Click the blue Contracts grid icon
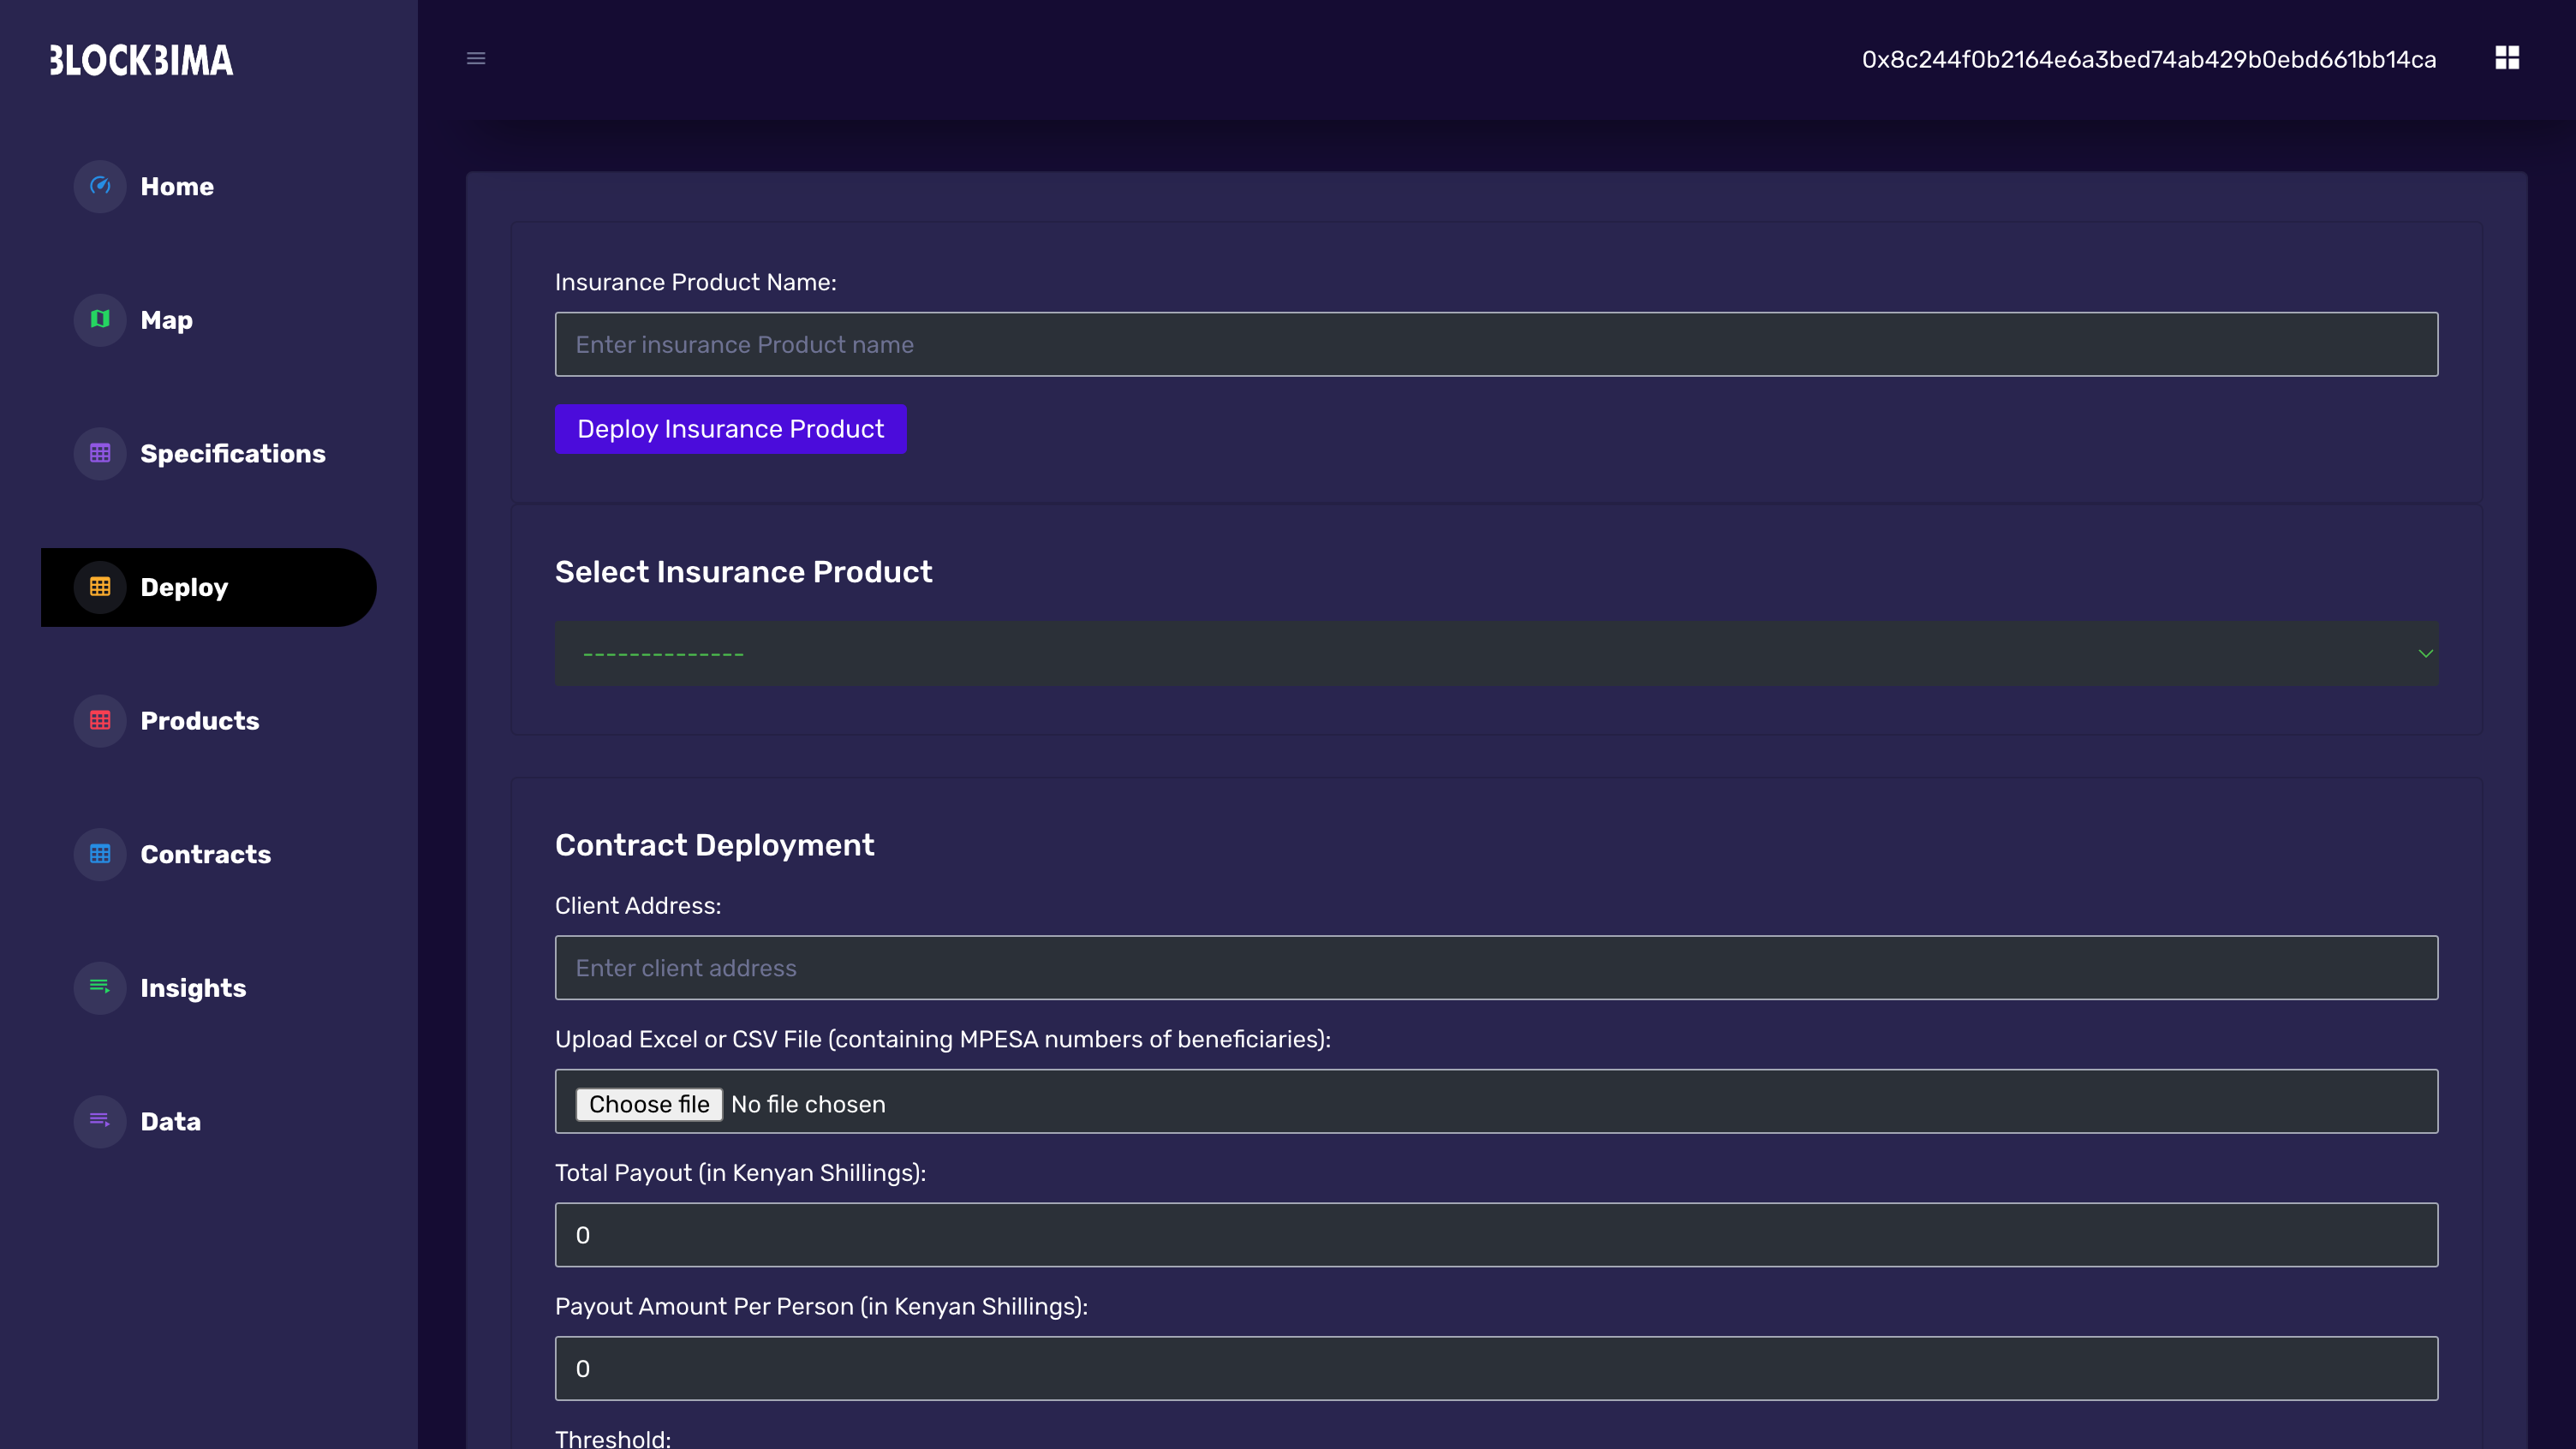Screen dimensions: 2576x1449 100,854
